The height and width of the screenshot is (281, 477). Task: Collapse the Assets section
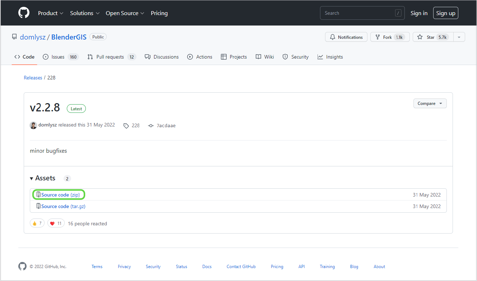pyautogui.click(x=43, y=178)
